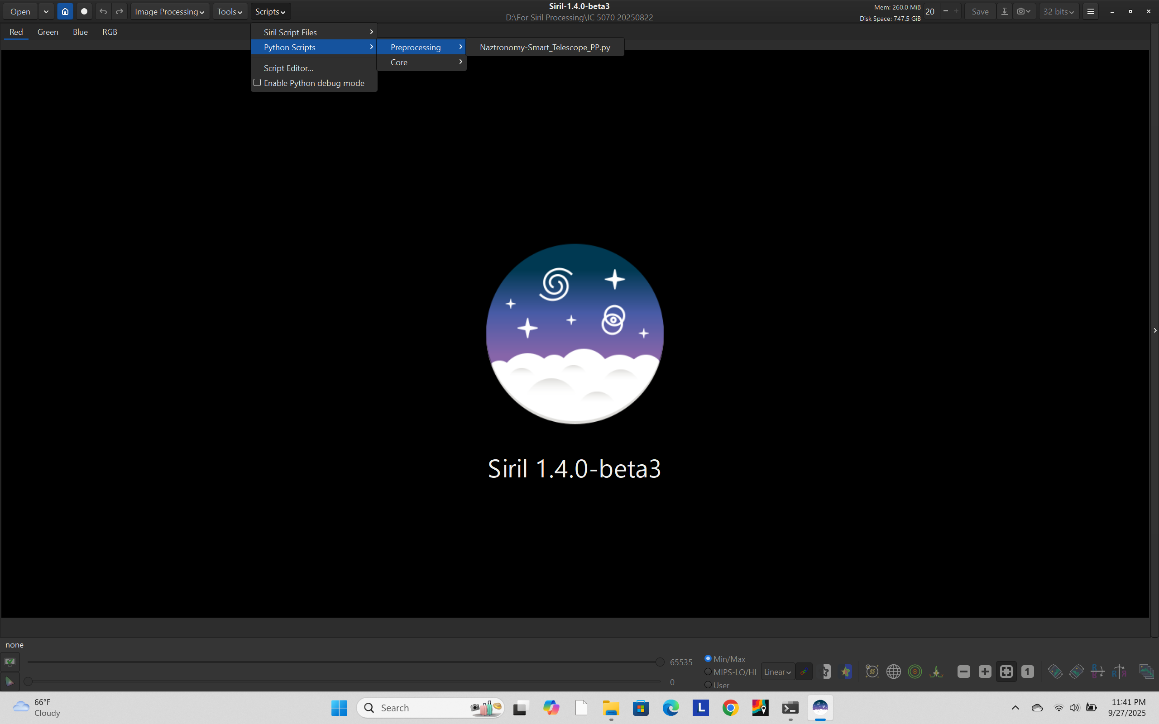Click the Open button

pyautogui.click(x=20, y=11)
